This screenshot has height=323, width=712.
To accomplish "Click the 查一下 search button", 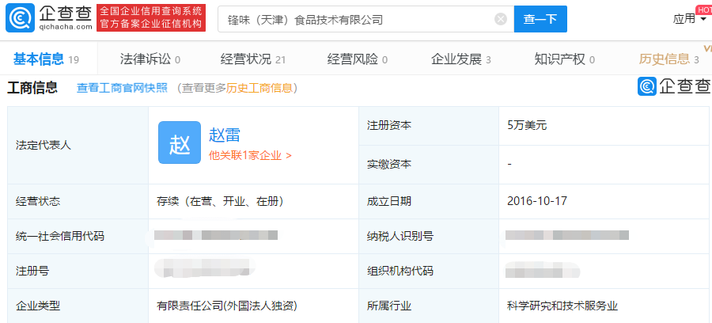I will click(540, 19).
